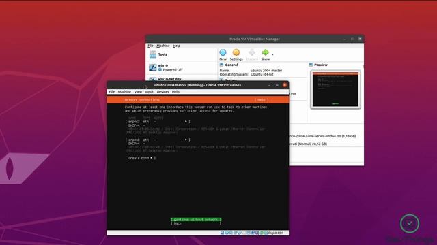437x245 pixels.
Task: Maximize the running ubuntu 2004 master VM window
Action: [x=277, y=85]
